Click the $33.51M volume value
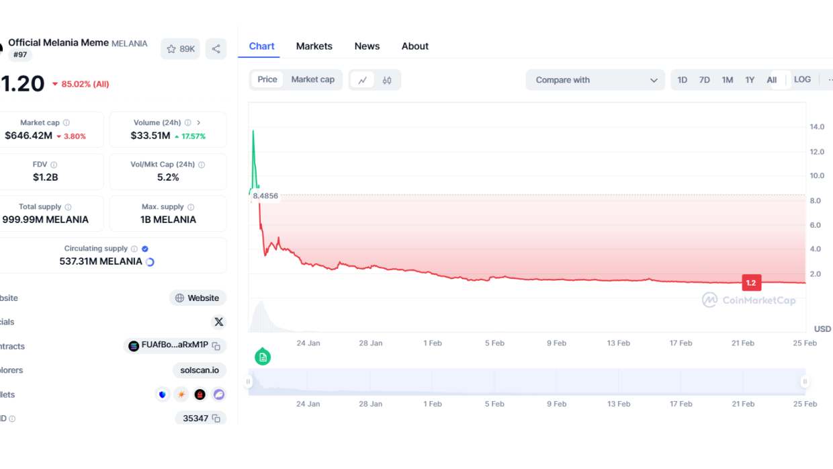 (150, 136)
